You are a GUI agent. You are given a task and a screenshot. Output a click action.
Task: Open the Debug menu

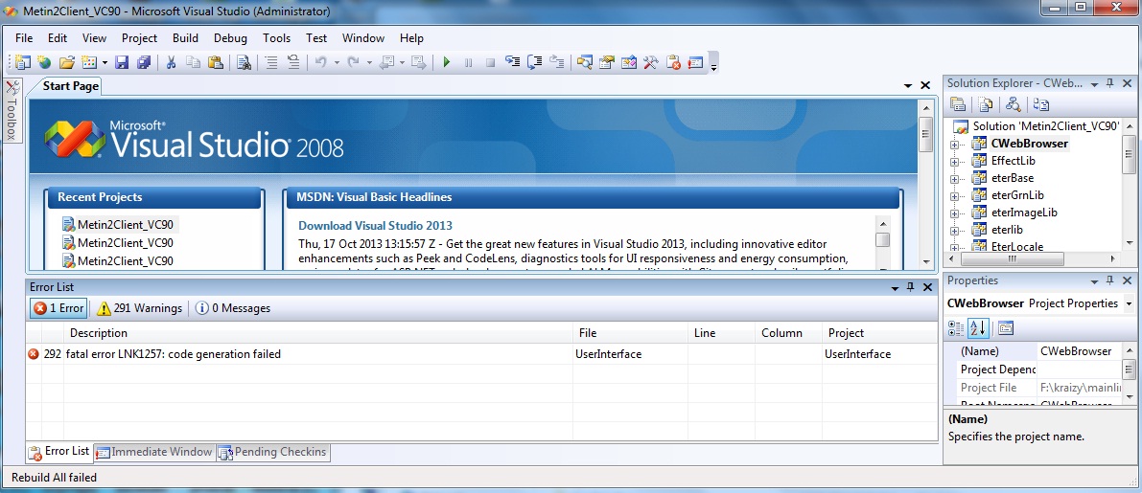point(230,37)
